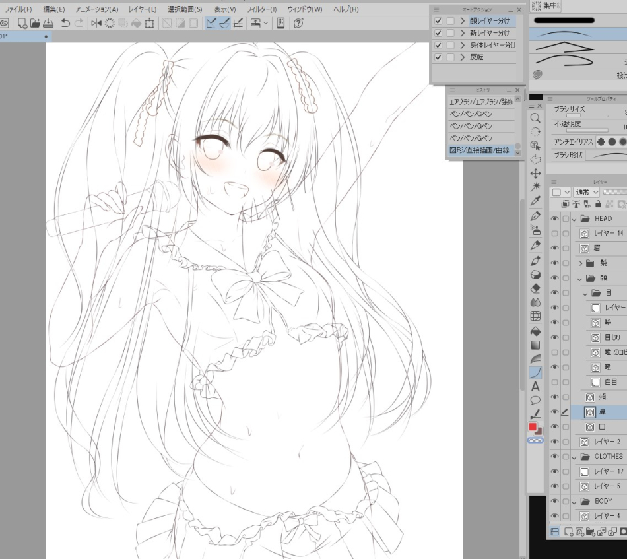Click the Open file folder icon
627x559 pixels.
pos(35,24)
